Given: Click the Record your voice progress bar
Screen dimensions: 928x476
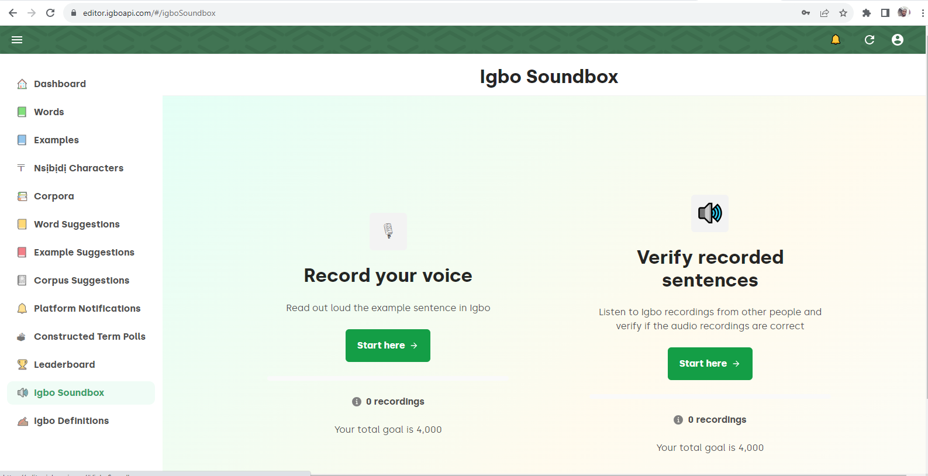Looking at the screenshot, I should 388,379.
